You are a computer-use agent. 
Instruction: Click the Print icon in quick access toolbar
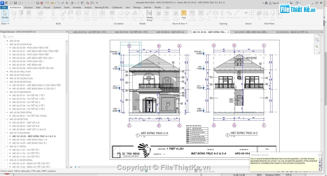38,3
